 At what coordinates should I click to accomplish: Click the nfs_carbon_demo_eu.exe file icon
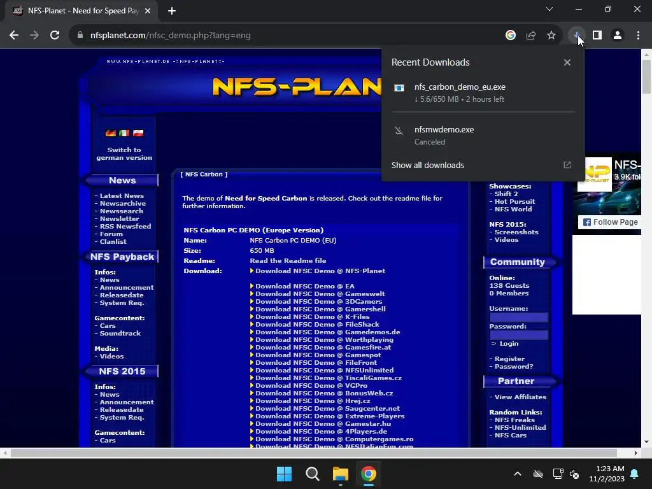399,88
